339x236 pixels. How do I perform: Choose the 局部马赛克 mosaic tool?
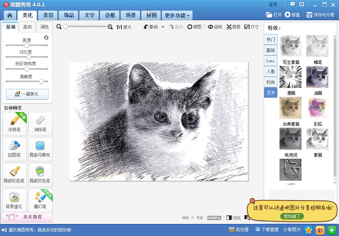click(x=40, y=149)
